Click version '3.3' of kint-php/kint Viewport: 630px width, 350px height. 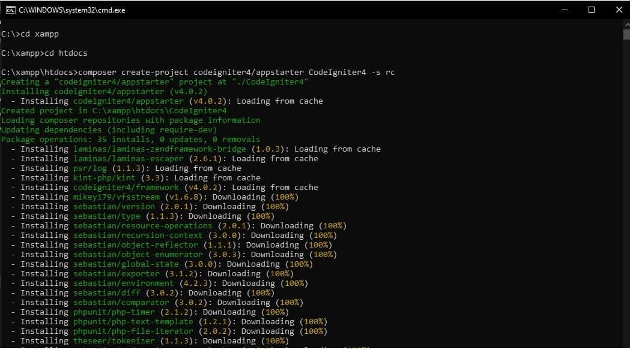pyautogui.click(x=153, y=178)
